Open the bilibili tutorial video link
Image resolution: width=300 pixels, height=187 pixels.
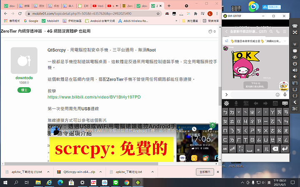(94, 97)
